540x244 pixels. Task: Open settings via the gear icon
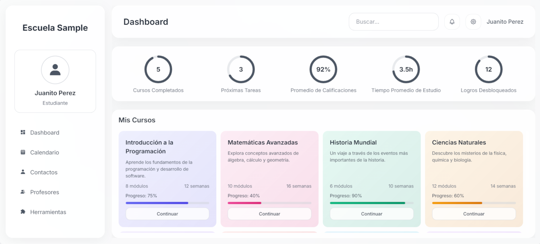pos(473,22)
